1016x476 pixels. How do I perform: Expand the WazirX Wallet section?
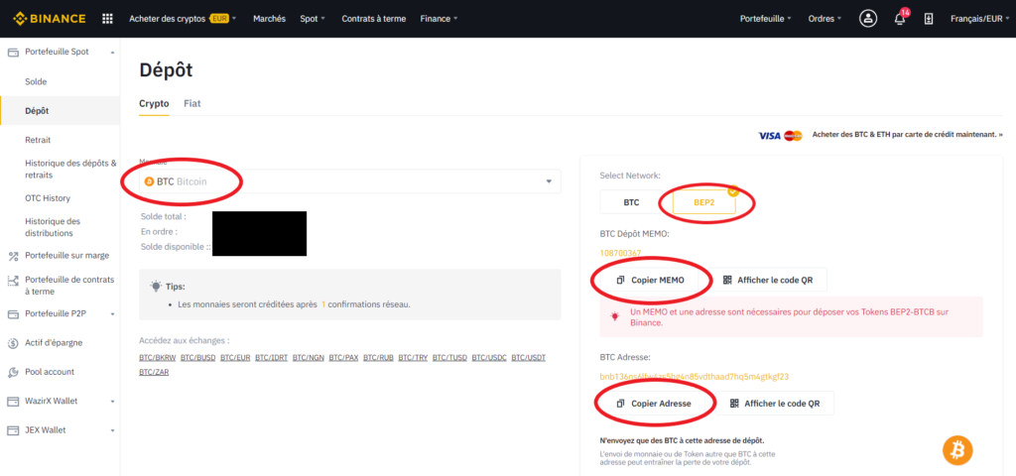pos(113,402)
